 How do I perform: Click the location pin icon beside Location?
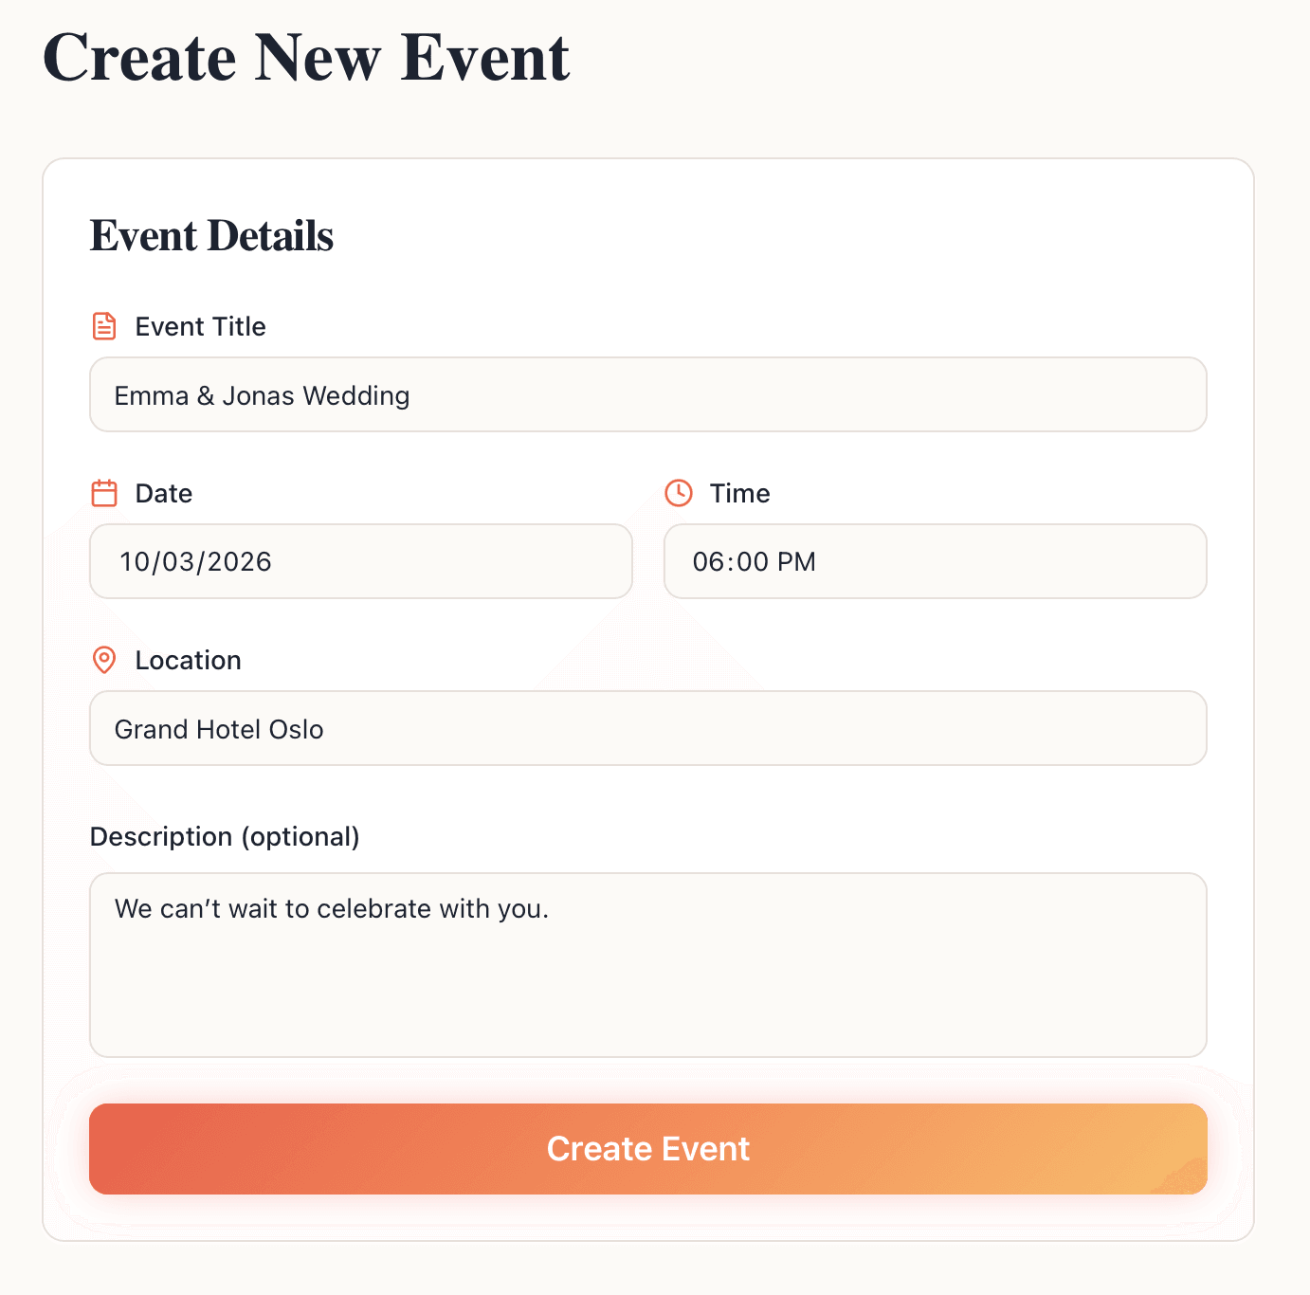(103, 660)
